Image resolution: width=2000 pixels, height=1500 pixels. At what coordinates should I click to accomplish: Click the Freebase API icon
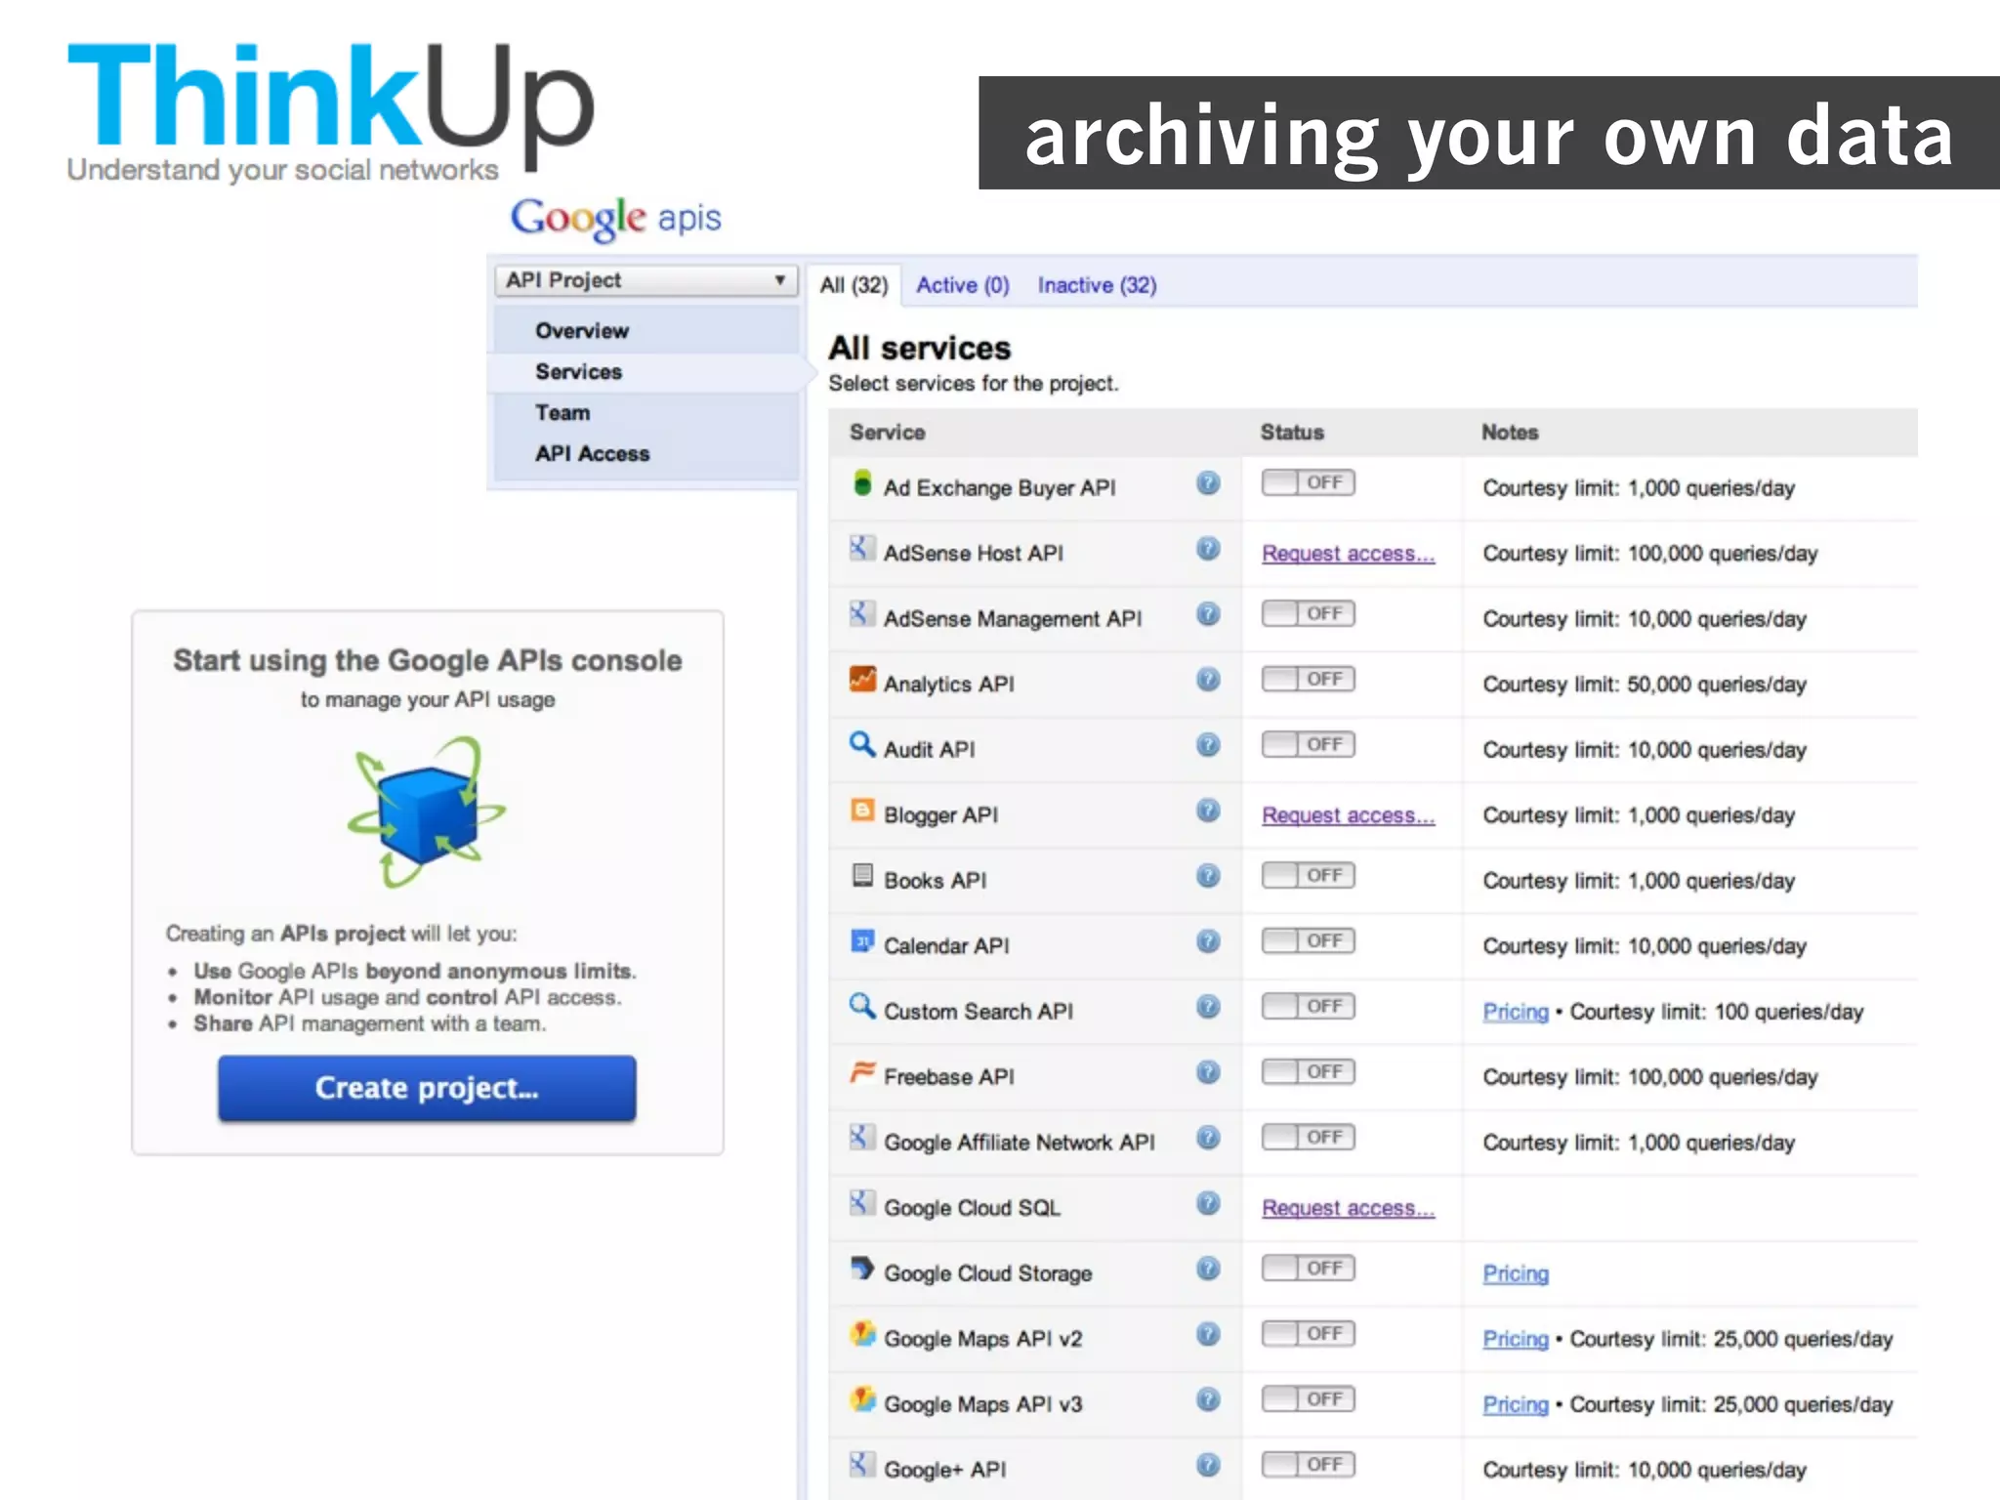coord(861,1072)
